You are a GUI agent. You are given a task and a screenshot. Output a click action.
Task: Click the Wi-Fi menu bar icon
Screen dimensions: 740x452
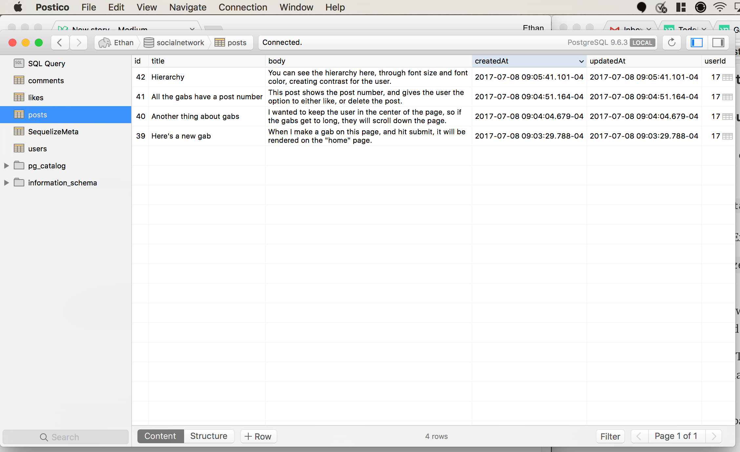(720, 7)
